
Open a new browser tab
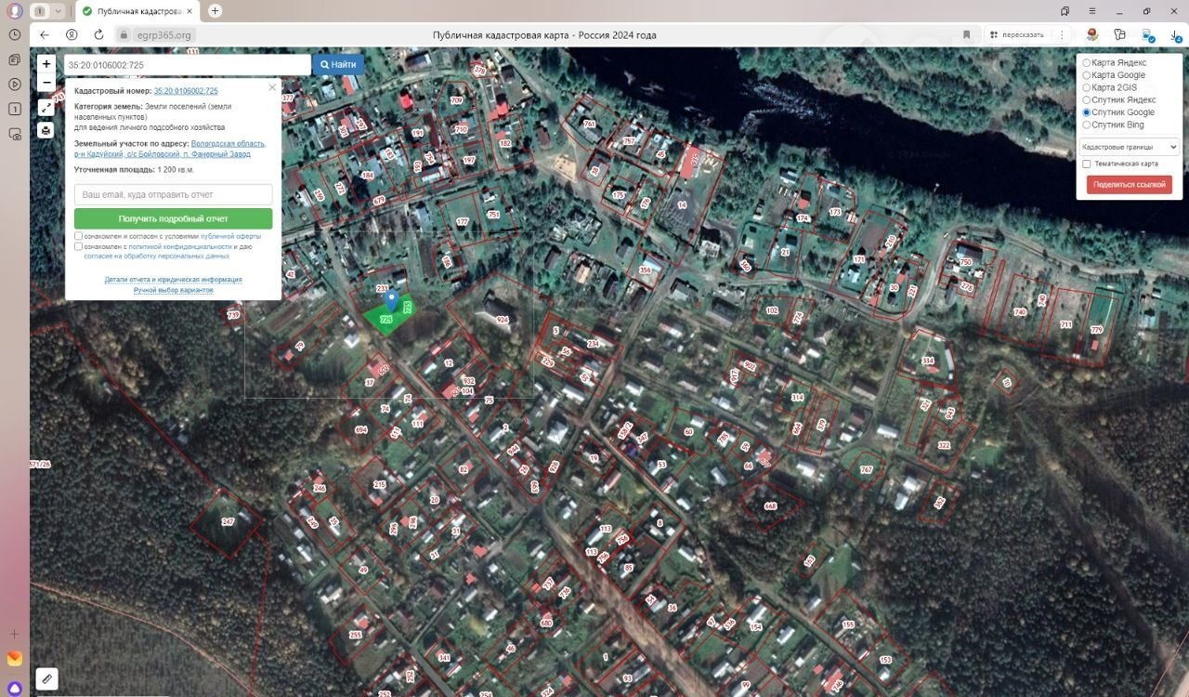[x=216, y=11]
